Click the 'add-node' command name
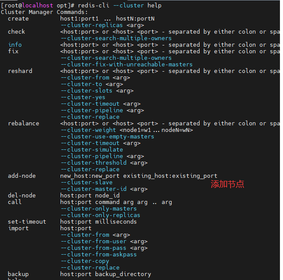283x280 pixels. click(22, 176)
